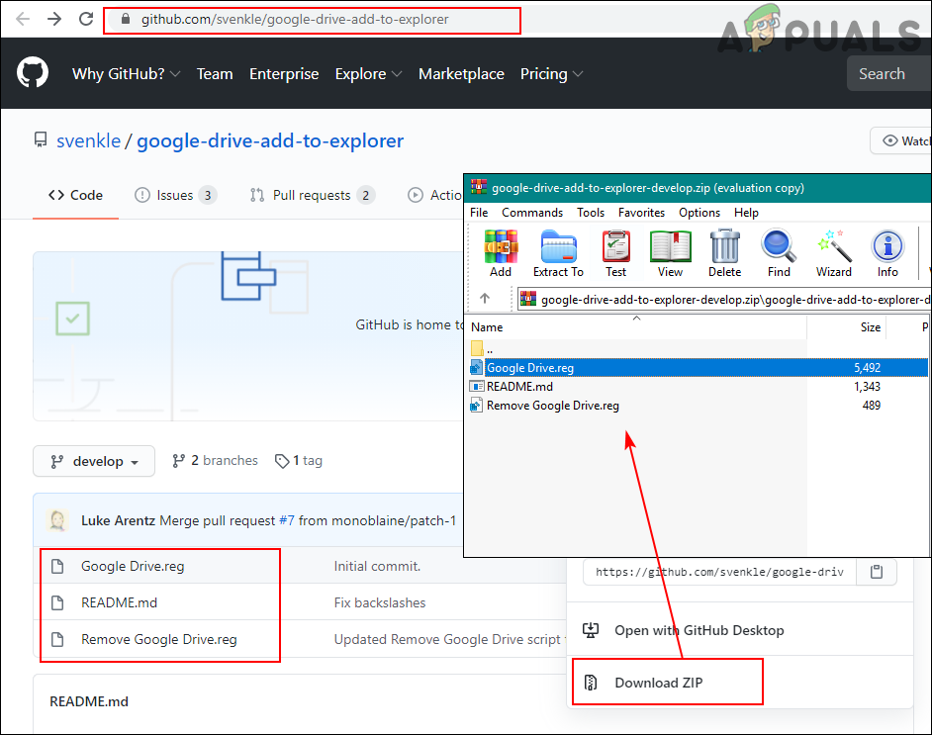Screen dimensions: 932x735
Task: Click the Team link in header
Action: pyautogui.click(x=215, y=73)
